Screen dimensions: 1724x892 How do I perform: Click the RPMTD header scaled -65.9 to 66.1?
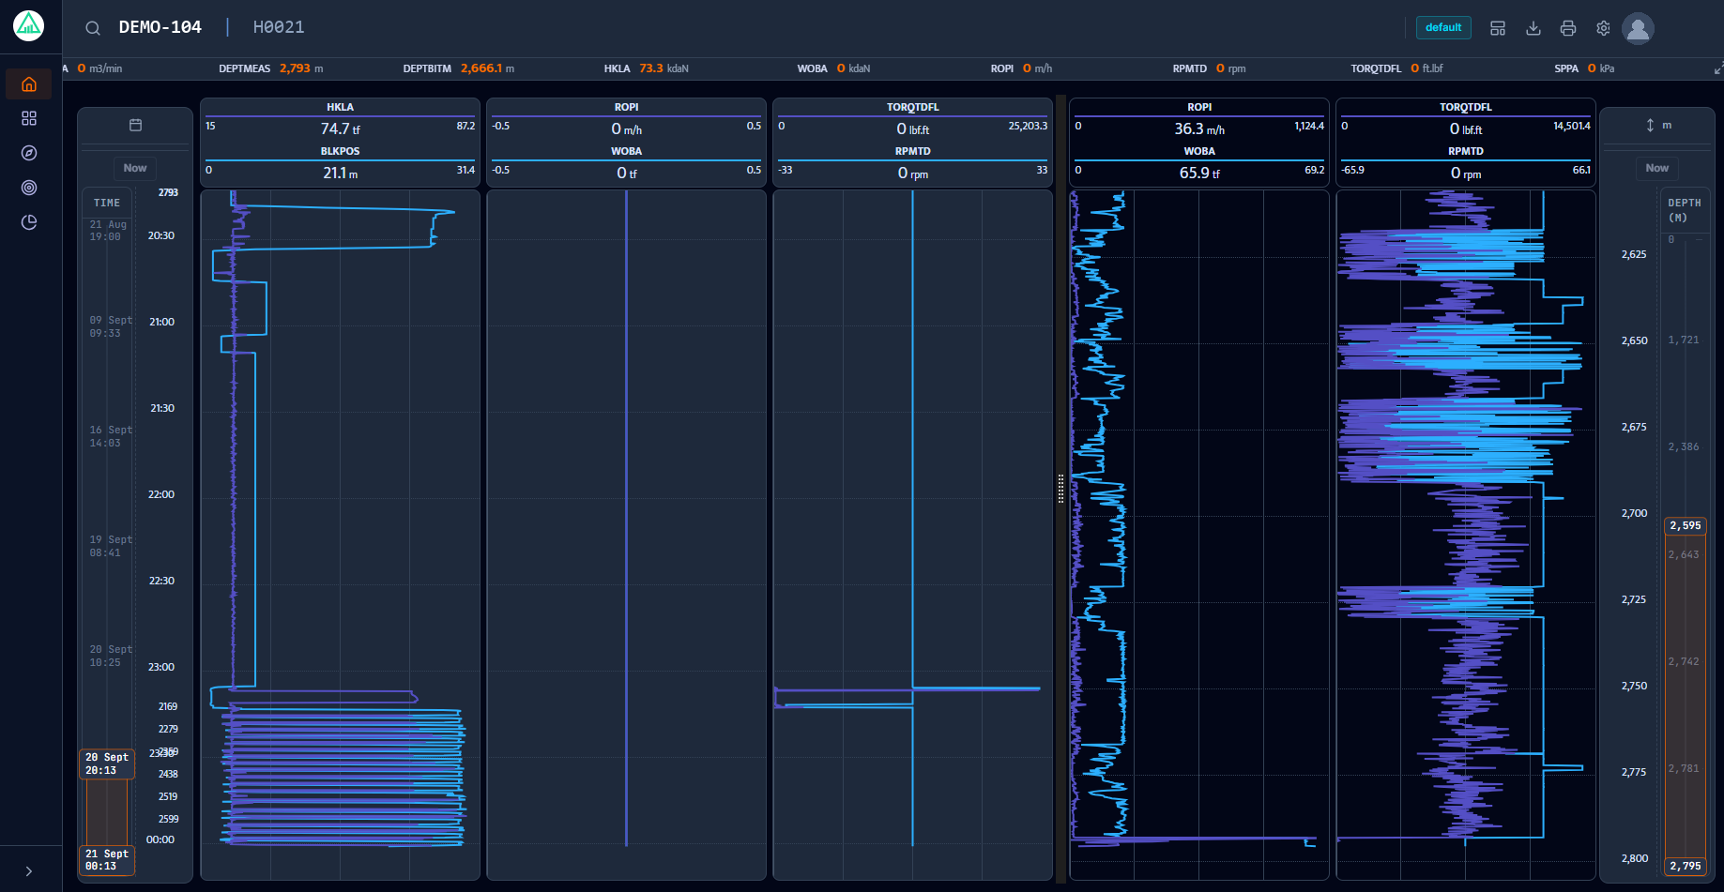click(1466, 163)
